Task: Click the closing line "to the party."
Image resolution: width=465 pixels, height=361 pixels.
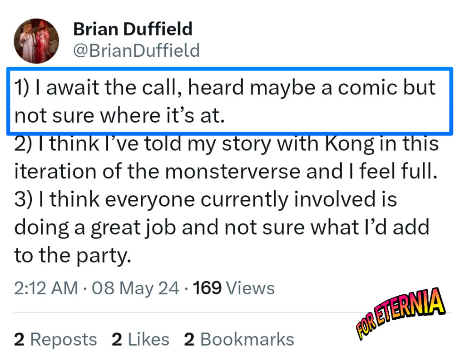Action: click(x=73, y=256)
